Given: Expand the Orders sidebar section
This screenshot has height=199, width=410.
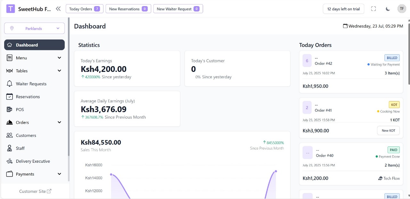Looking at the screenshot, I should pos(59,122).
